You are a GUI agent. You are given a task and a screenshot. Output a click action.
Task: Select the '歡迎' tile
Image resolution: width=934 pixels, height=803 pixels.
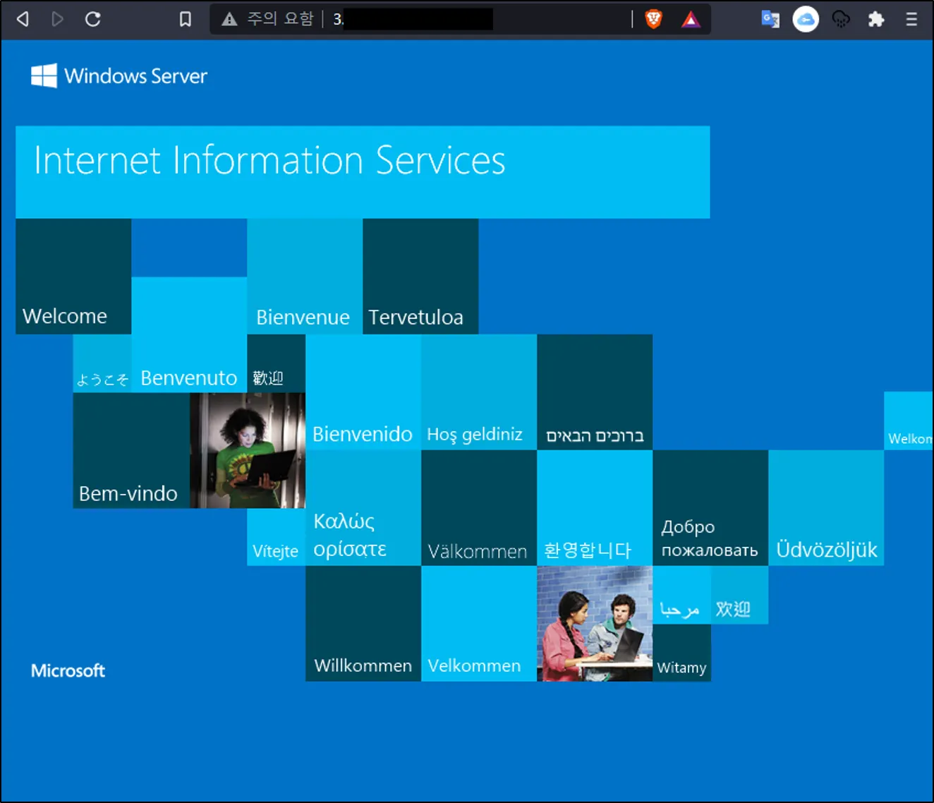click(x=276, y=363)
